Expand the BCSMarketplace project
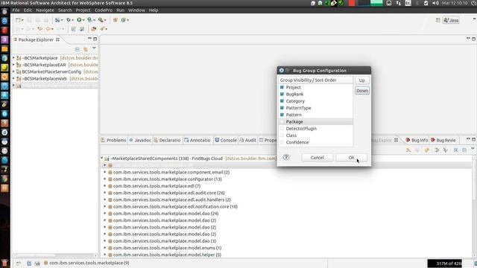Screen dimensions: 477x268 [13, 58]
